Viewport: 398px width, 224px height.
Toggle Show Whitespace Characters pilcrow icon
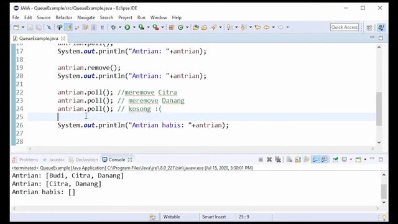click(102, 27)
